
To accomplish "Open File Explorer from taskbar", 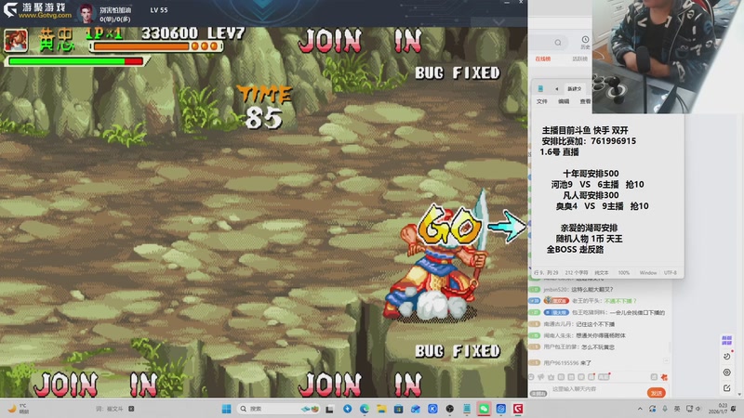I will 381,409.
